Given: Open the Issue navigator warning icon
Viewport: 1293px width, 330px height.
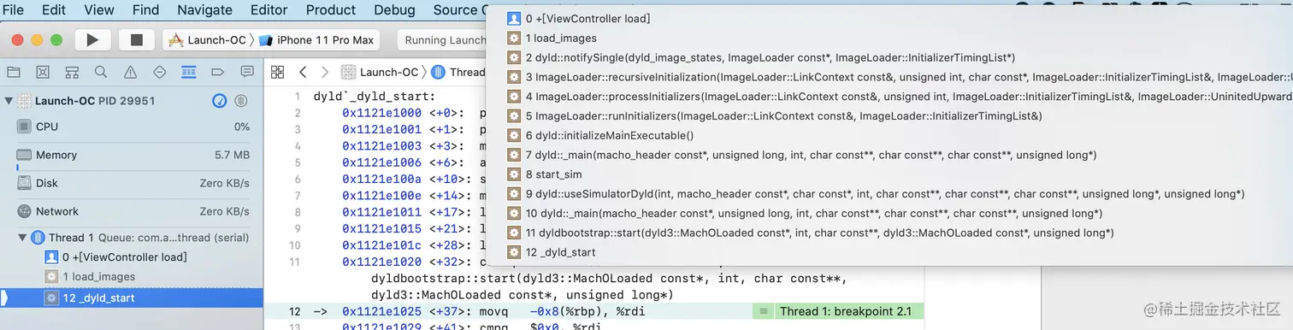Looking at the screenshot, I should pyautogui.click(x=130, y=72).
